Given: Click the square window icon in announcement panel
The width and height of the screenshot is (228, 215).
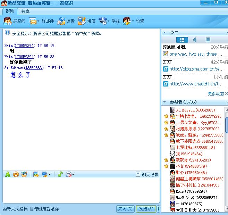Looking at the screenshot, I should pos(208,40).
